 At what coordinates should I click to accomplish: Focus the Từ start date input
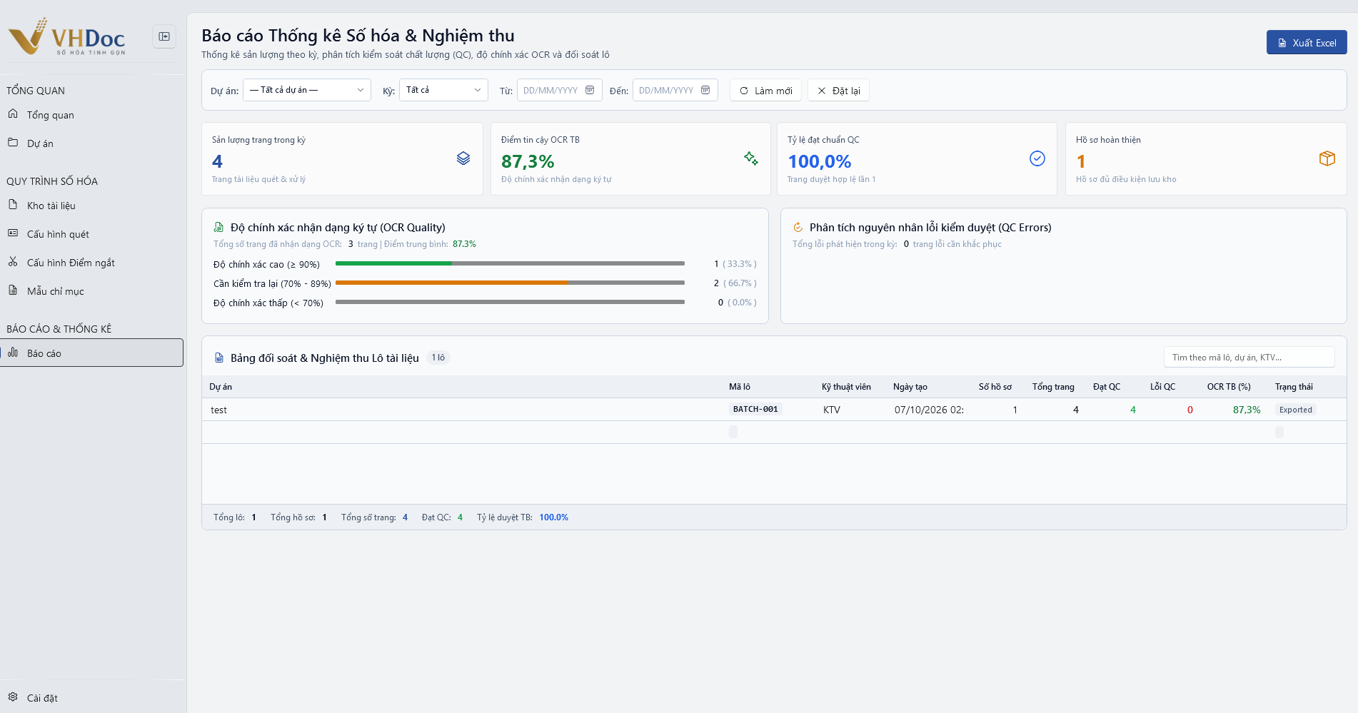coord(560,90)
